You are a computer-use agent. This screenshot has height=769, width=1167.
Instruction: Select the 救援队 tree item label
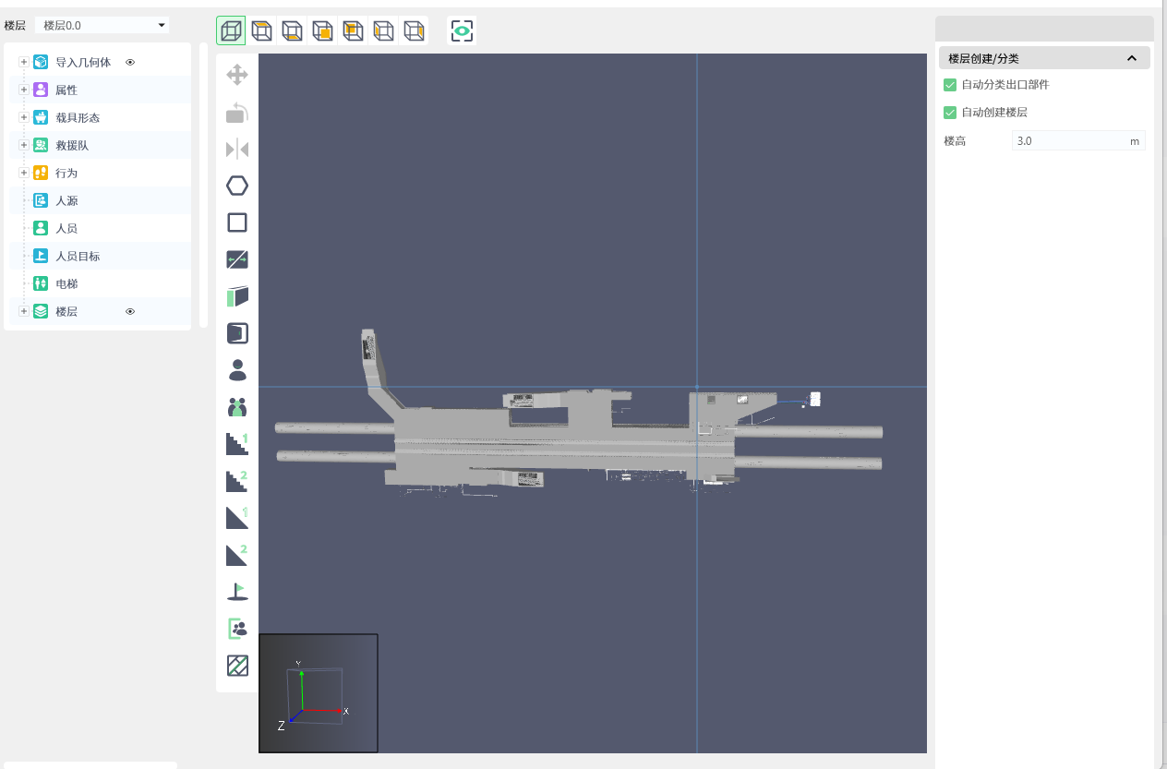[72, 145]
